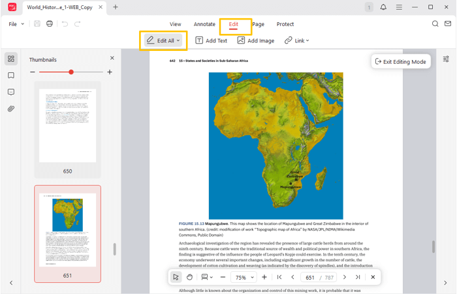Viewport: 457px width, 294px height.
Task: Go to the previous page
Action: [292, 277]
